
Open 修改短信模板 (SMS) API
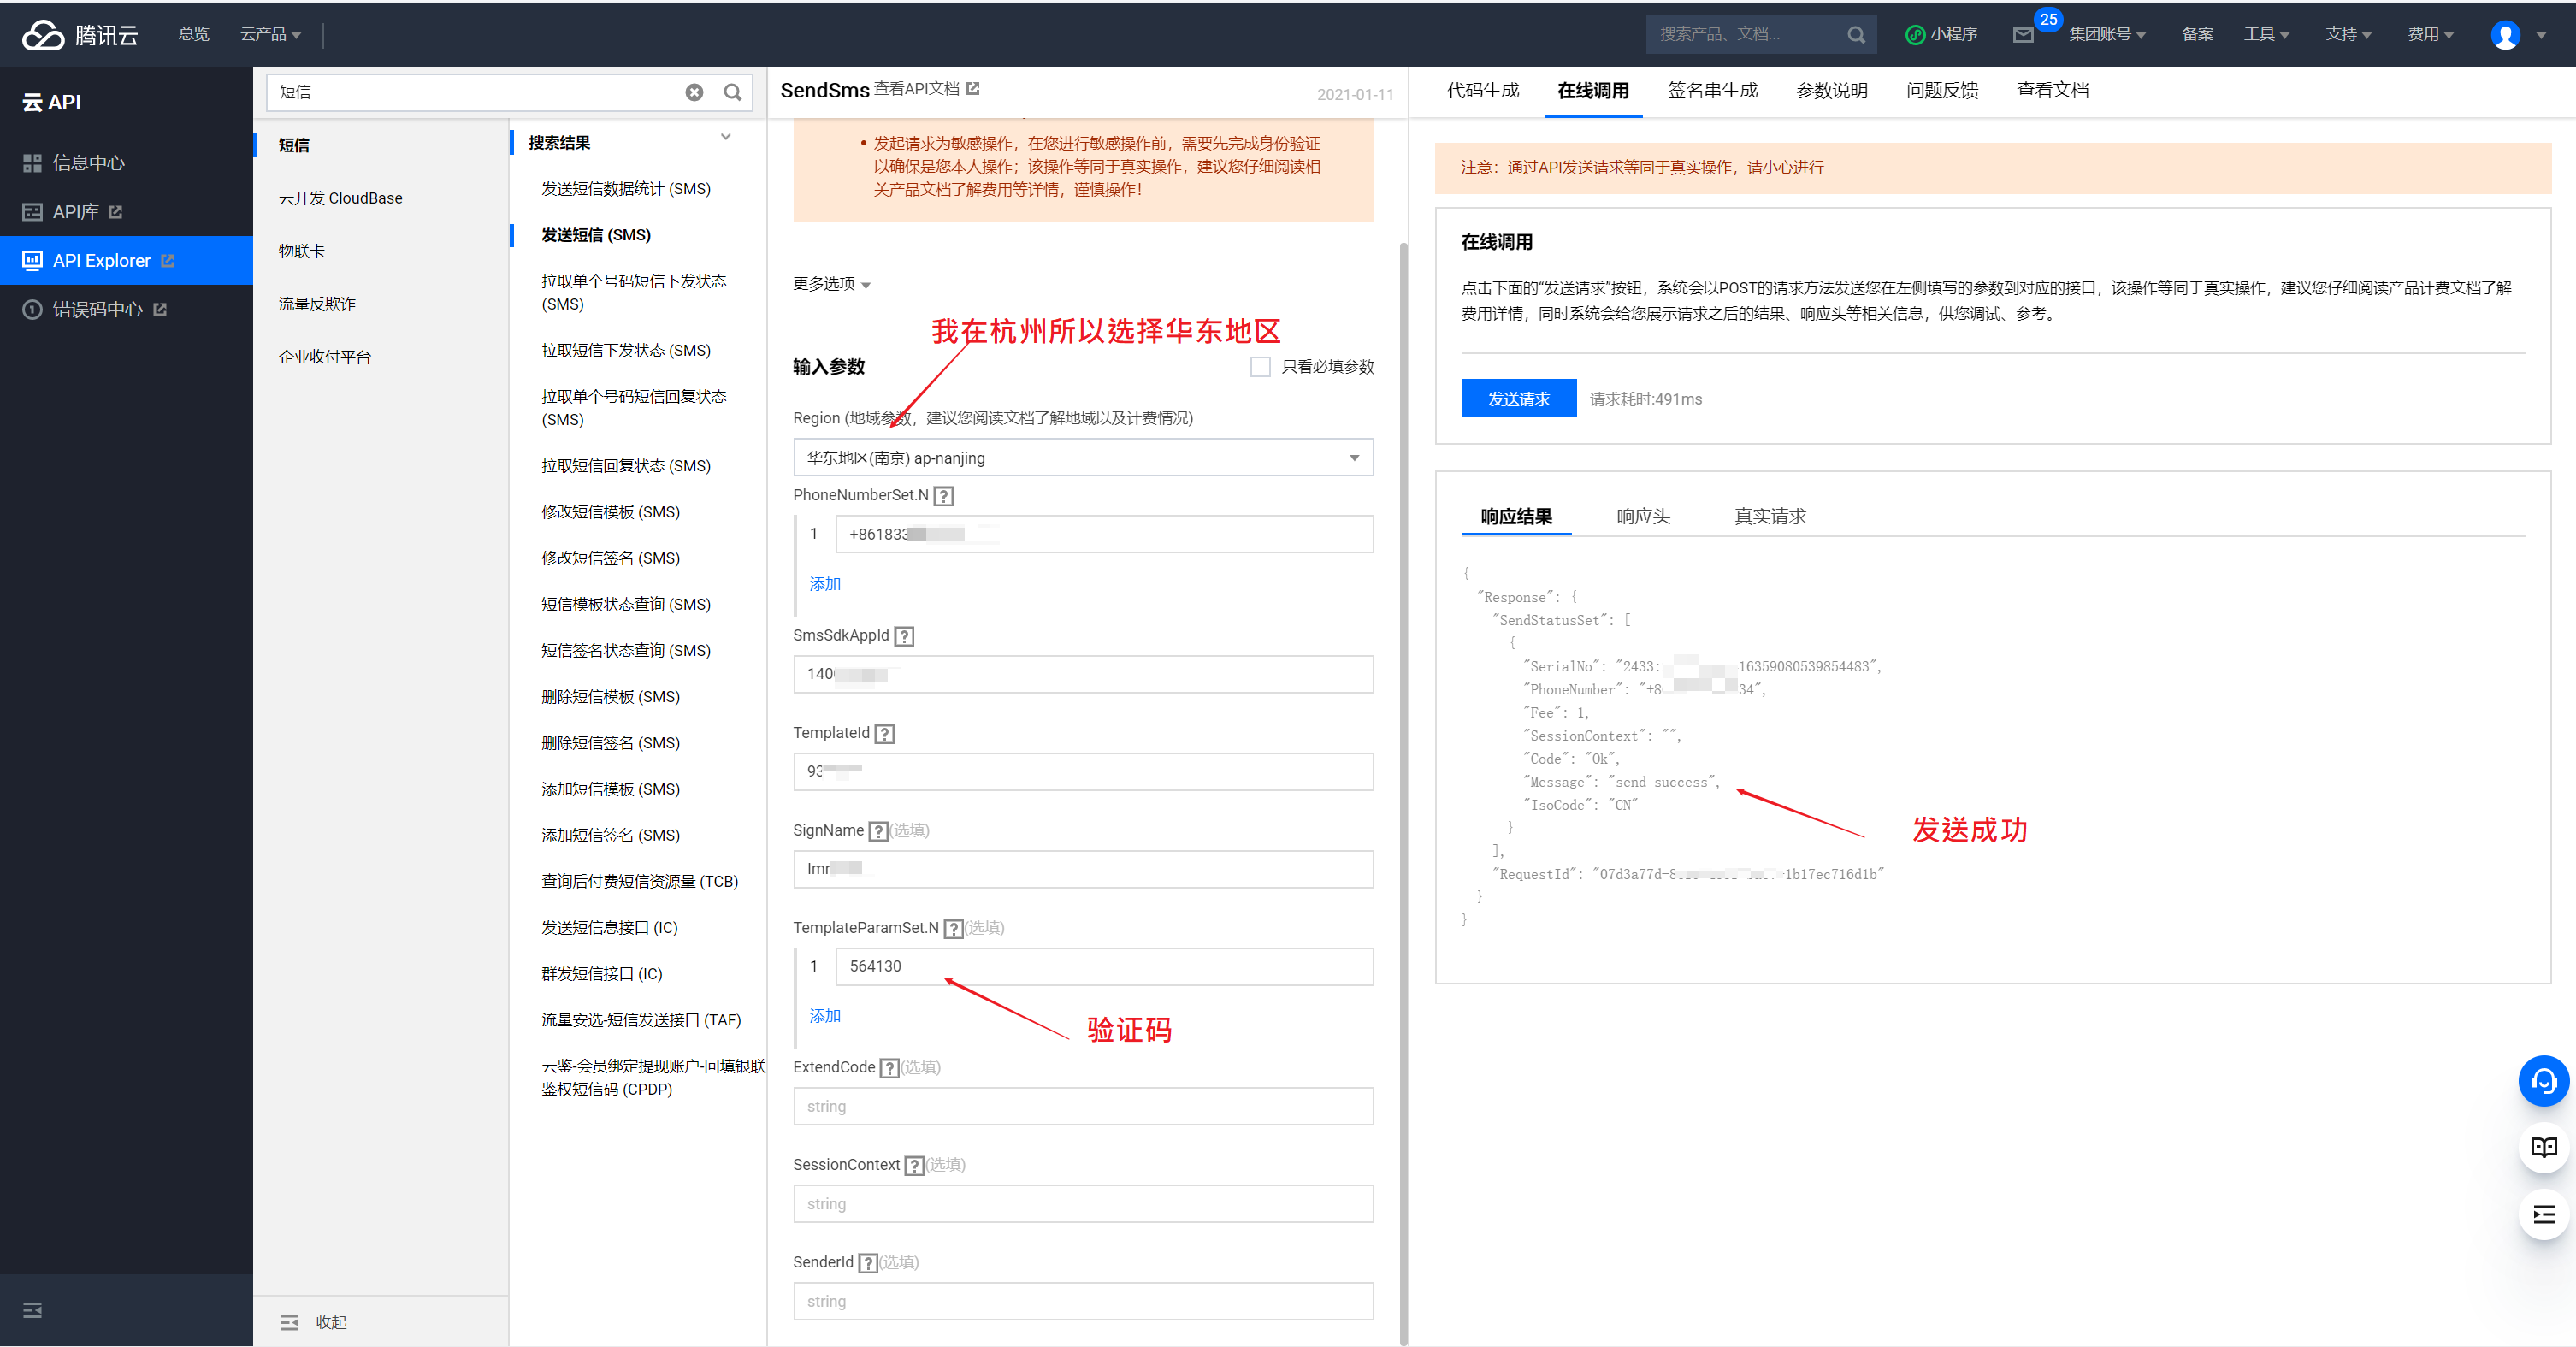[611, 512]
